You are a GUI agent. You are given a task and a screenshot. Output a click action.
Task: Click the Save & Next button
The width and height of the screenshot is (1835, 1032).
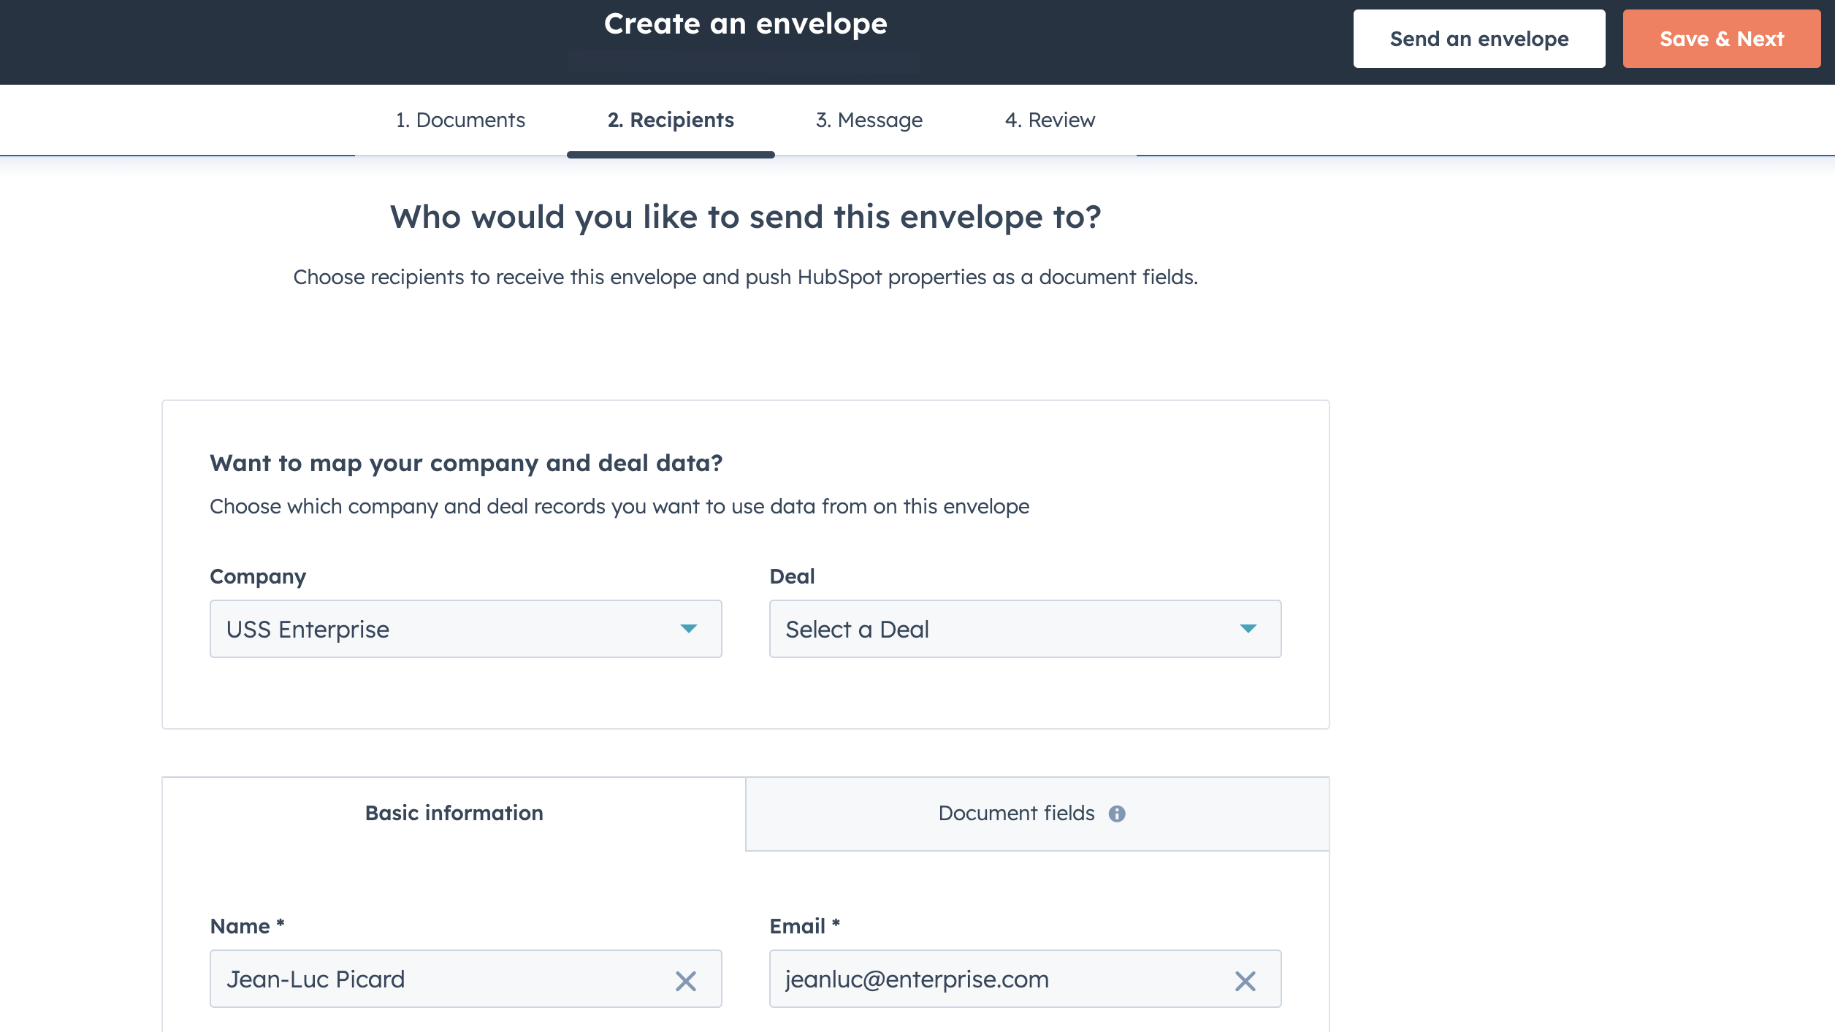(x=1721, y=39)
